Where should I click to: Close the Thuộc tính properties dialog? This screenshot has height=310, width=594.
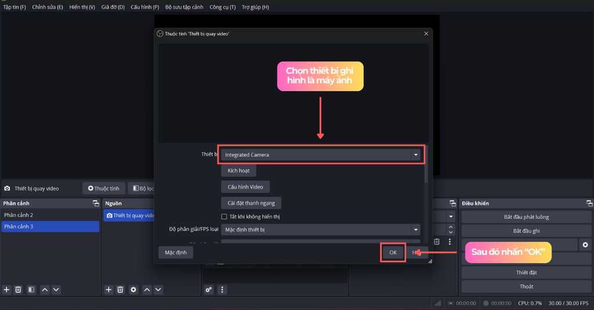point(426,34)
